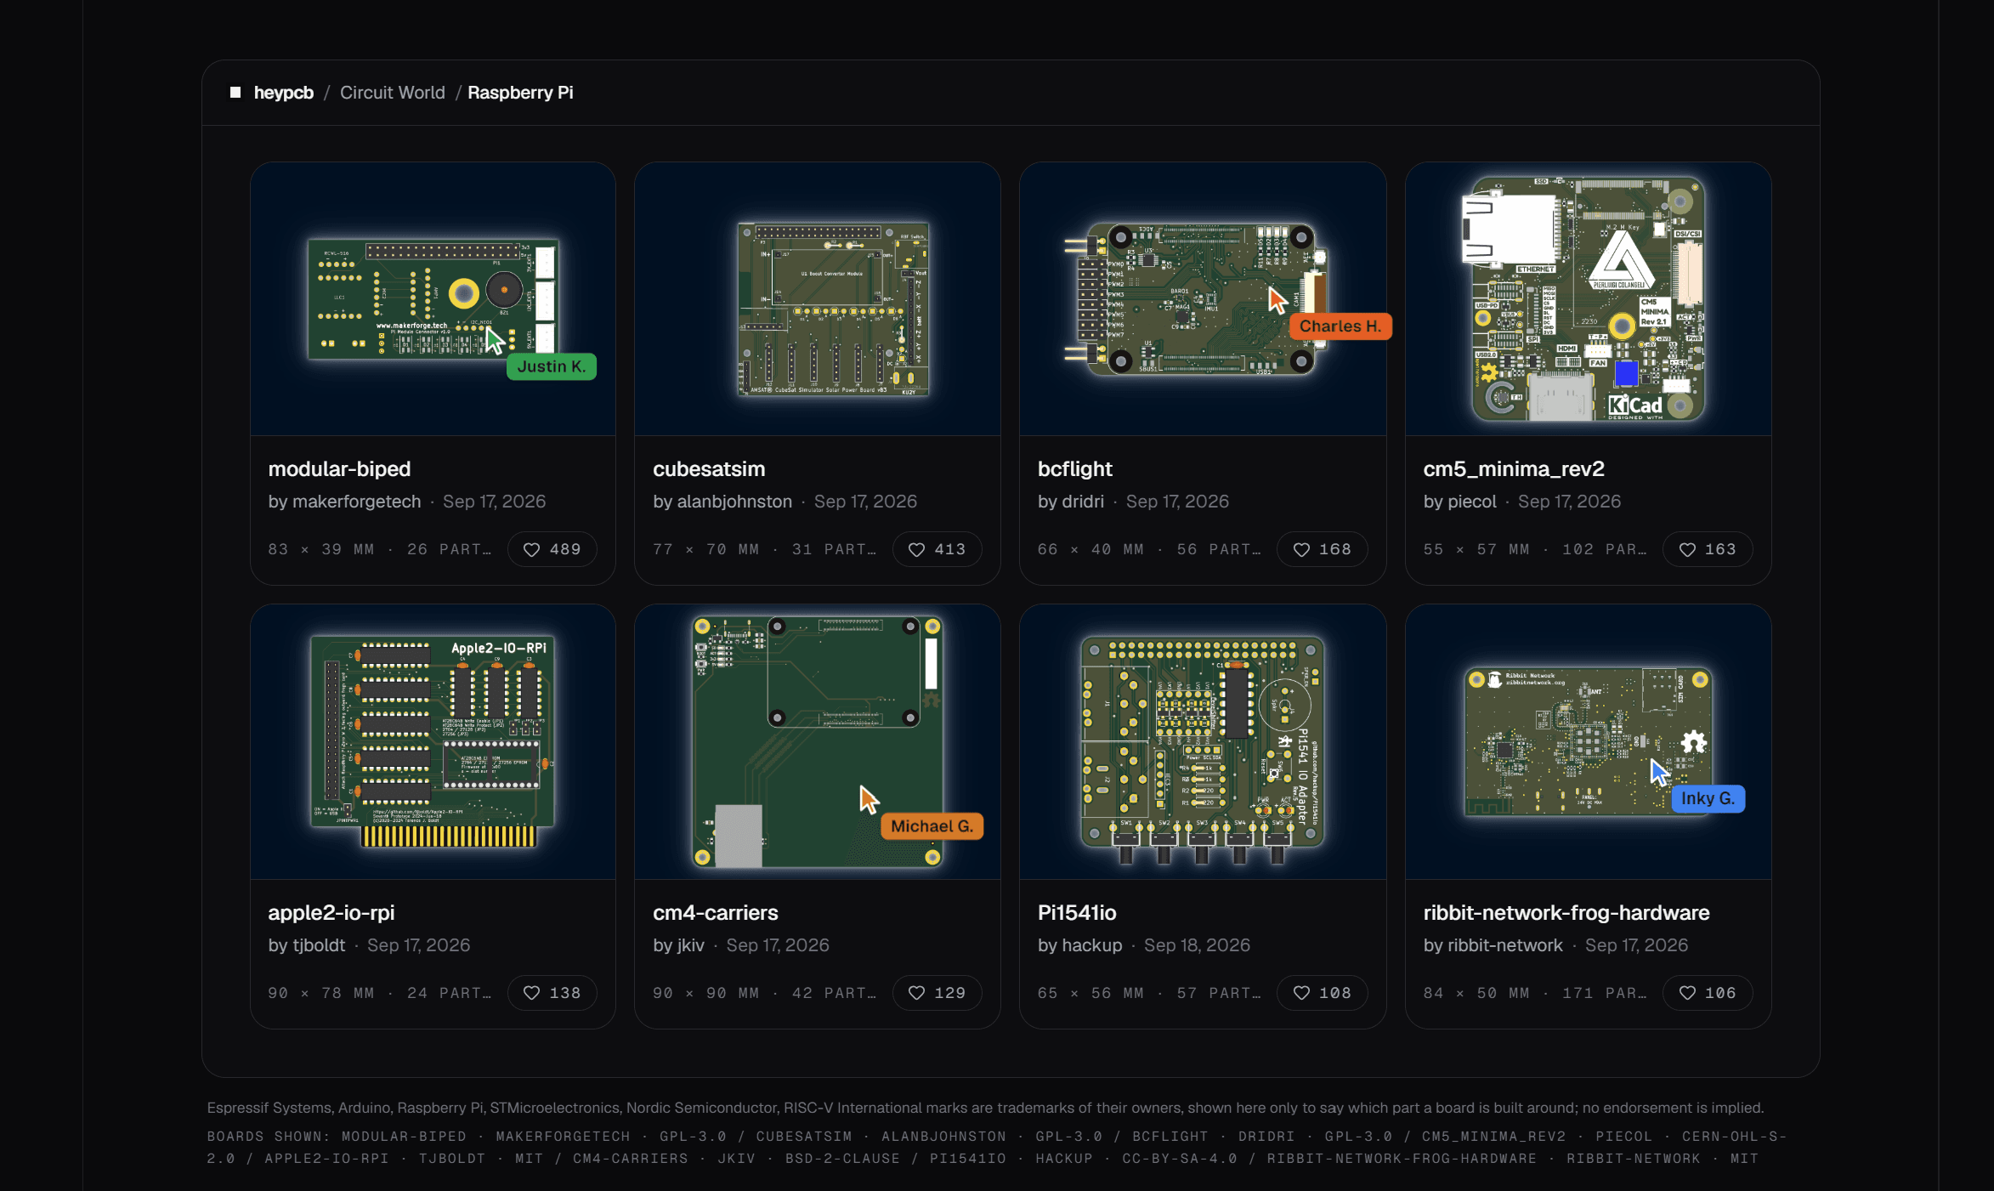The height and width of the screenshot is (1191, 1994).
Task: Open the cubesatsim title link
Action: (709, 469)
